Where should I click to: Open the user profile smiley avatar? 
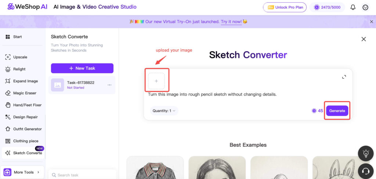[x=365, y=7]
